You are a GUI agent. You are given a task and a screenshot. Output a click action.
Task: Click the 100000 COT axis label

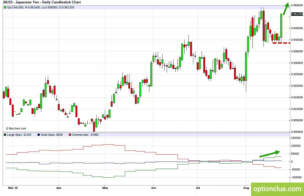tap(296, 146)
